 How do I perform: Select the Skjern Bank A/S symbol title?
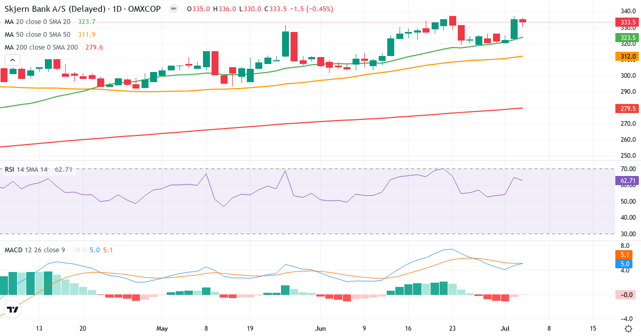coord(82,9)
